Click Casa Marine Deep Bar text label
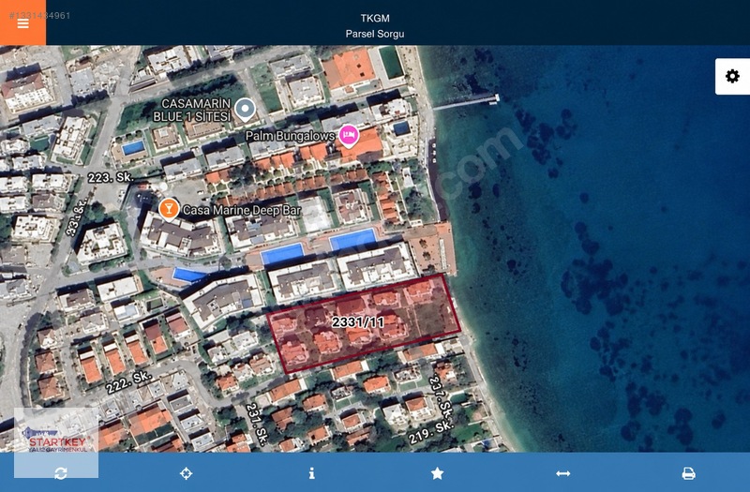Image resolution: width=750 pixels, height=492 pixels. click(x=242, y=210)
